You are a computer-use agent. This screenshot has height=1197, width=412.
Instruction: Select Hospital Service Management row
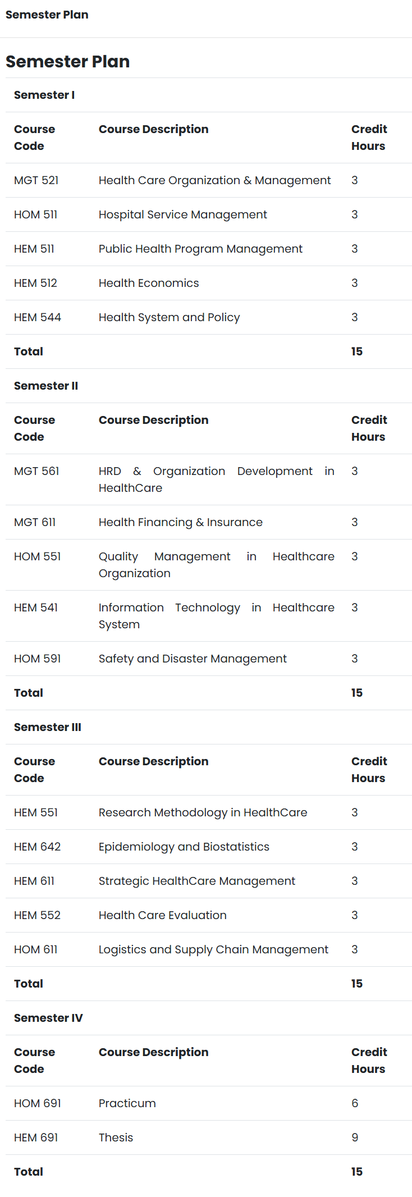coord(209,214)
